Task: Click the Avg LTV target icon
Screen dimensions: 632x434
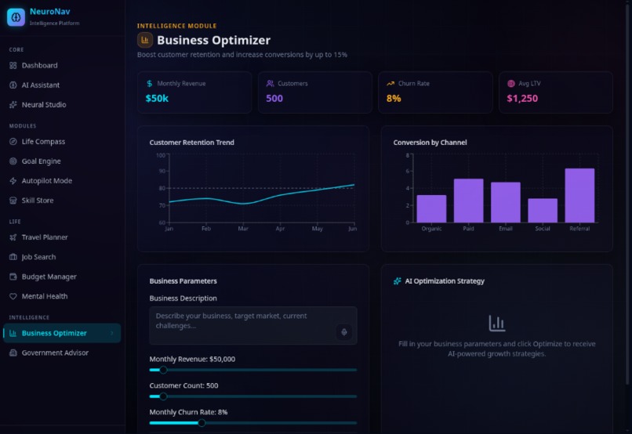Action: click(511, 83)
